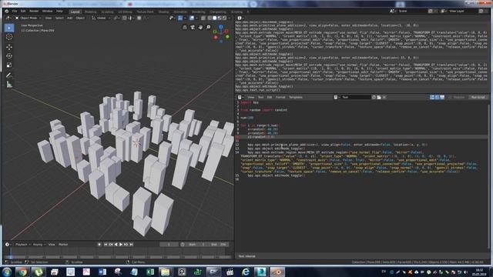
Task: Click the current frame number field
Action: (x=169, y=245)
